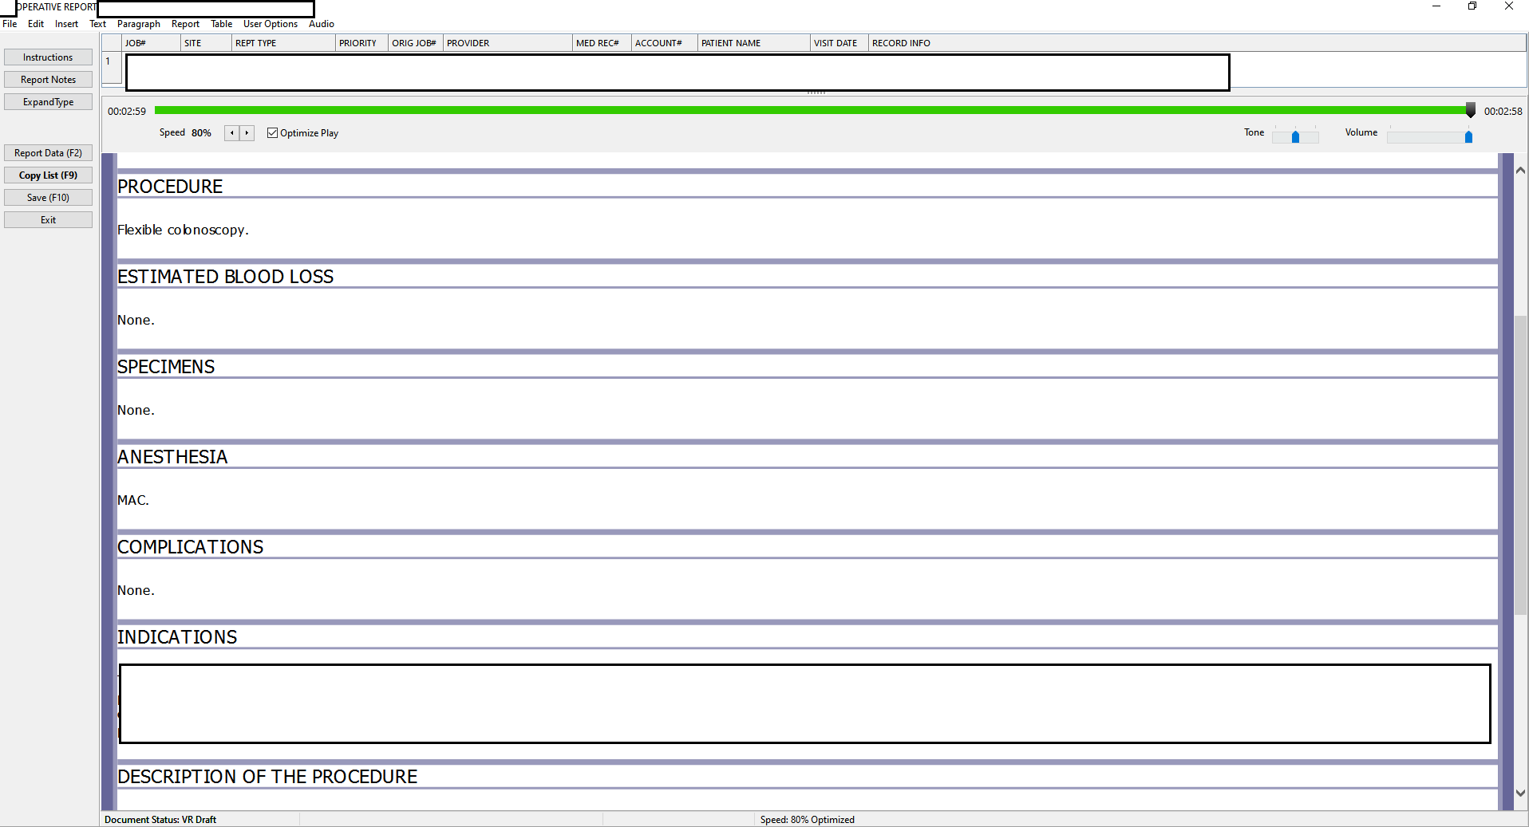
Task: Restore down the application window
Action: coord(1472,6)
